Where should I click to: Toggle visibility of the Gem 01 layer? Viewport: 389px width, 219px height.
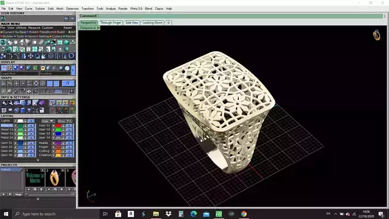[x=30, y=143]
